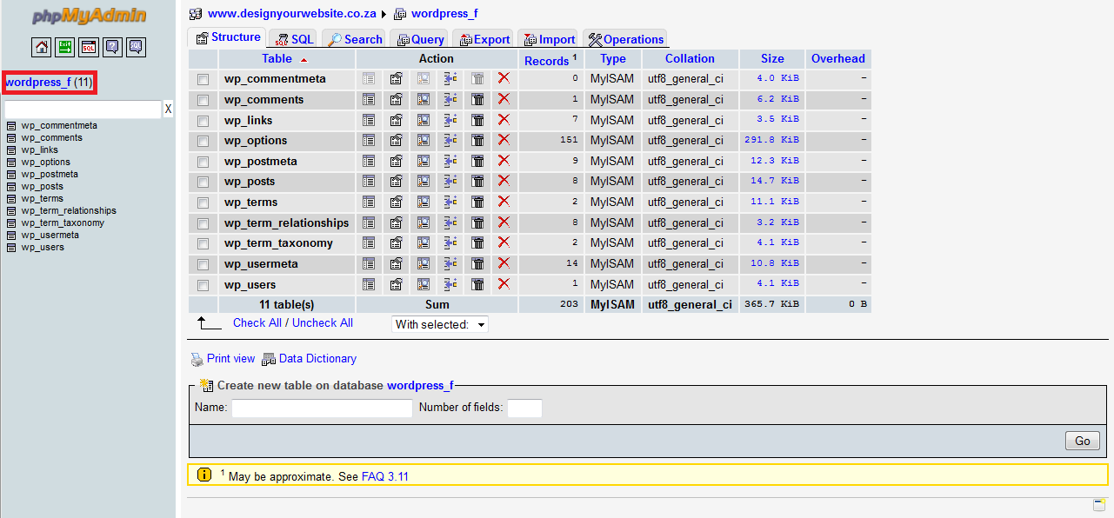Viewport: 1114px width, 518px height.
Task: Click the Home icon in sidebar
Action: coord(42,47)
